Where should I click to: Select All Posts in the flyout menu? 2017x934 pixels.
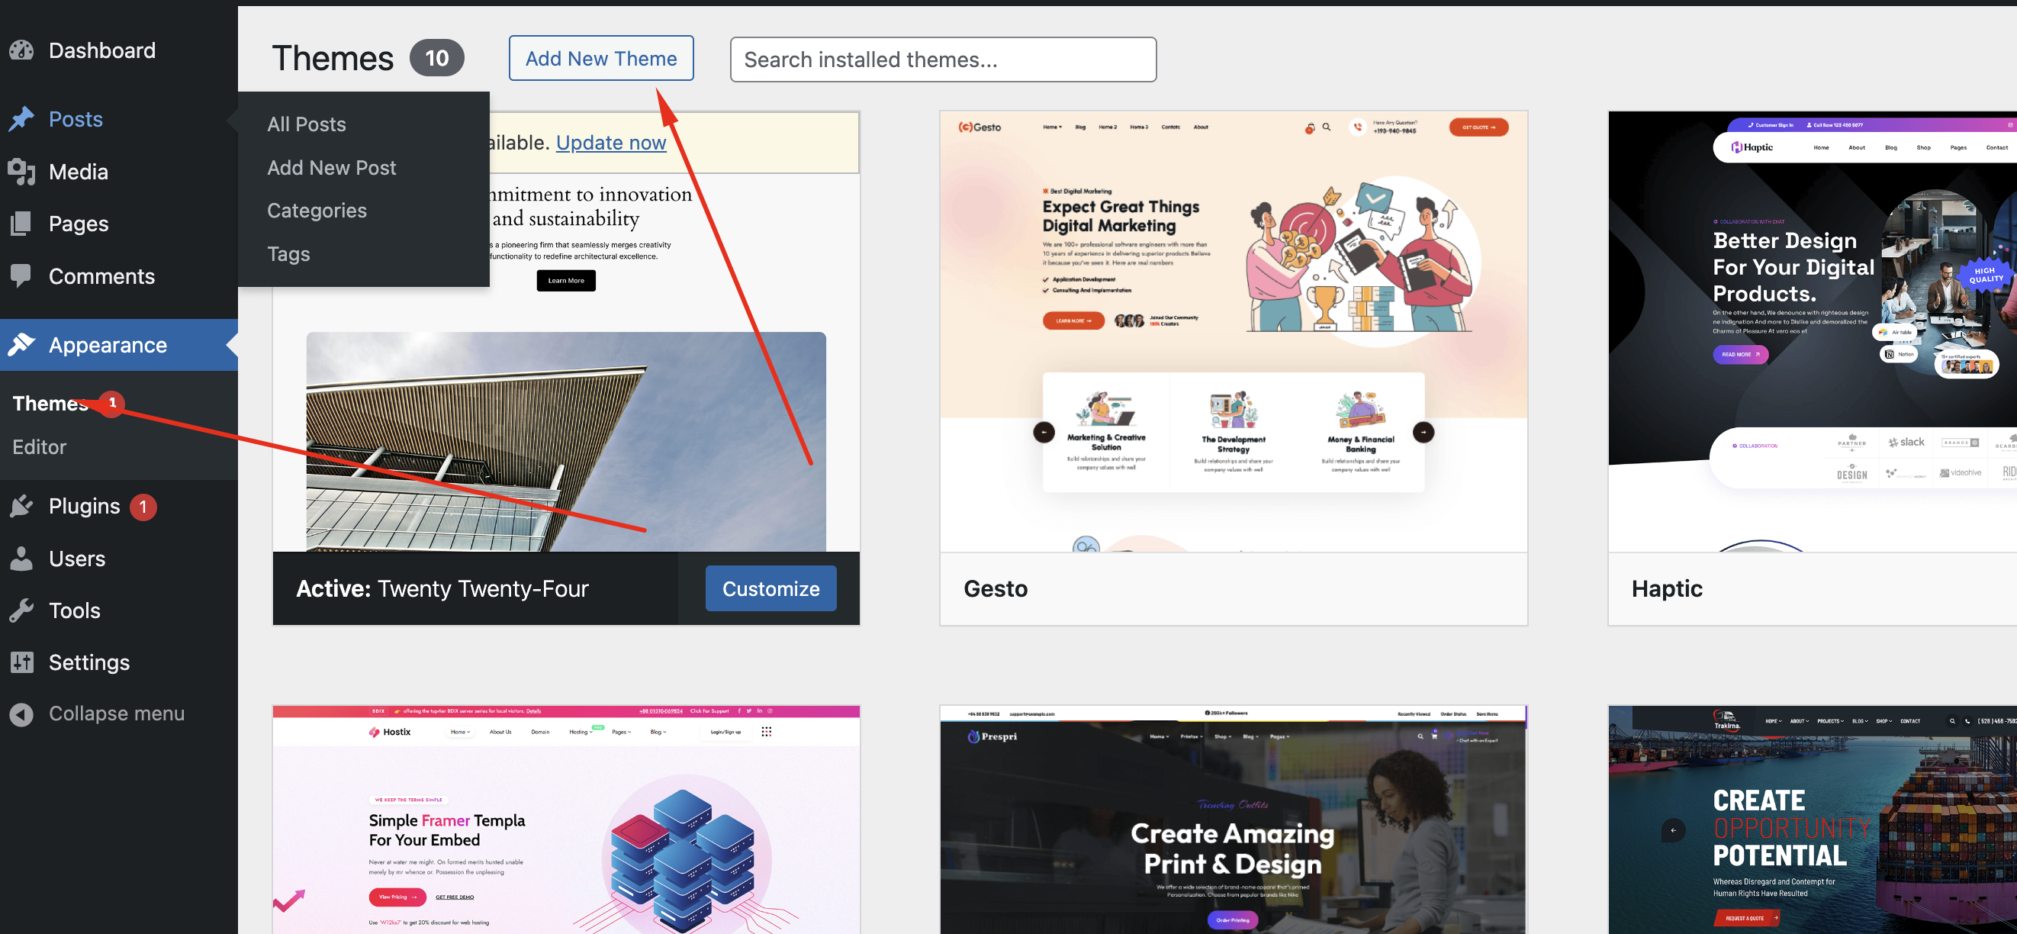click(x=306, y=124)
